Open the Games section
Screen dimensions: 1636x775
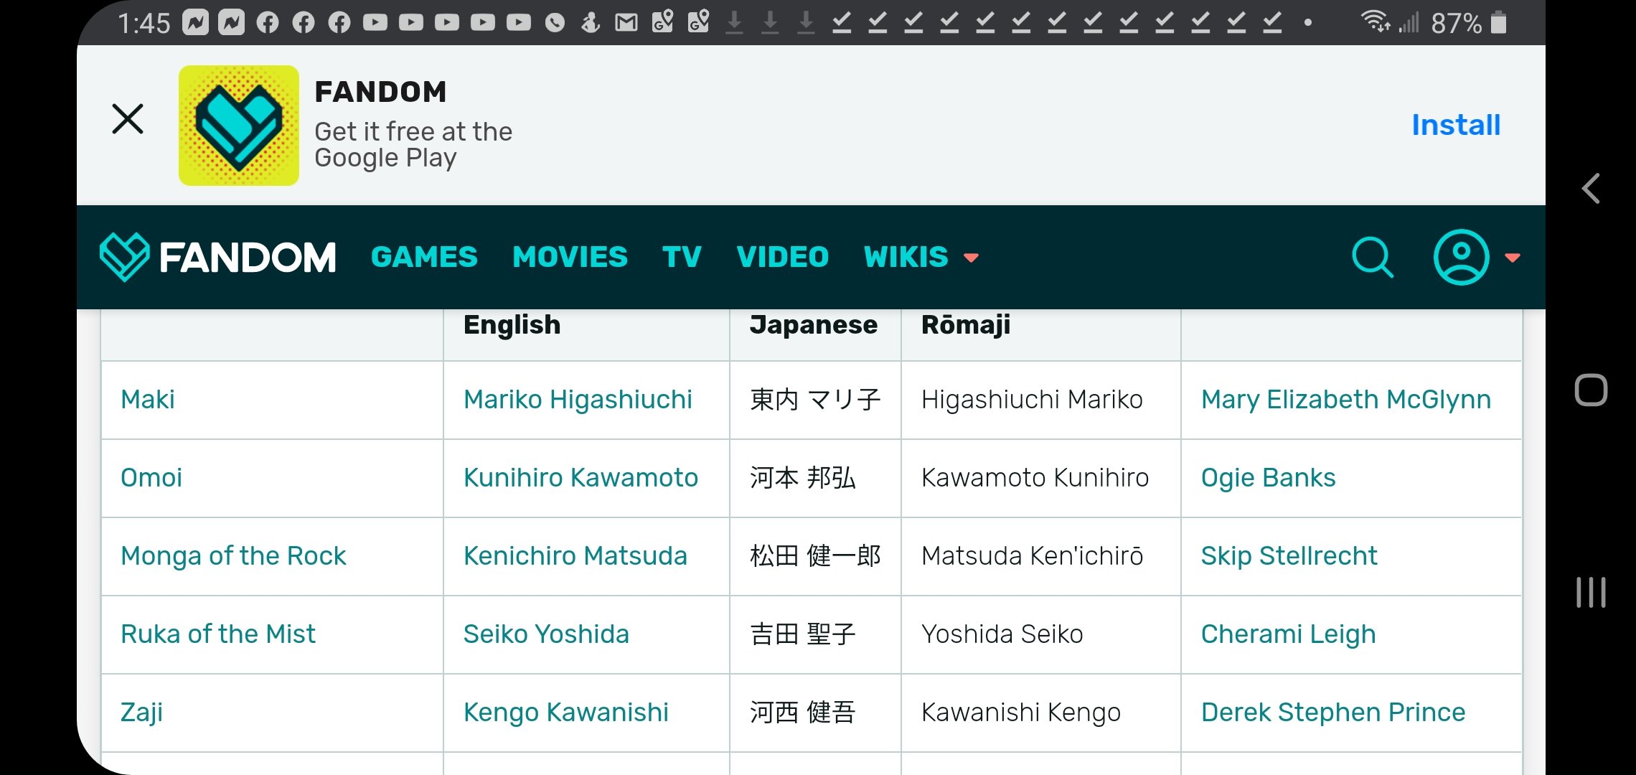424,257
